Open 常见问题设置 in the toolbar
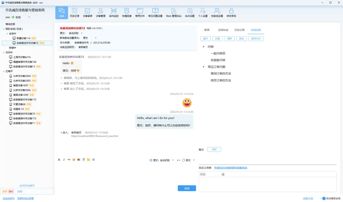This screenshot has width=343, height=202. pos(155,12)
